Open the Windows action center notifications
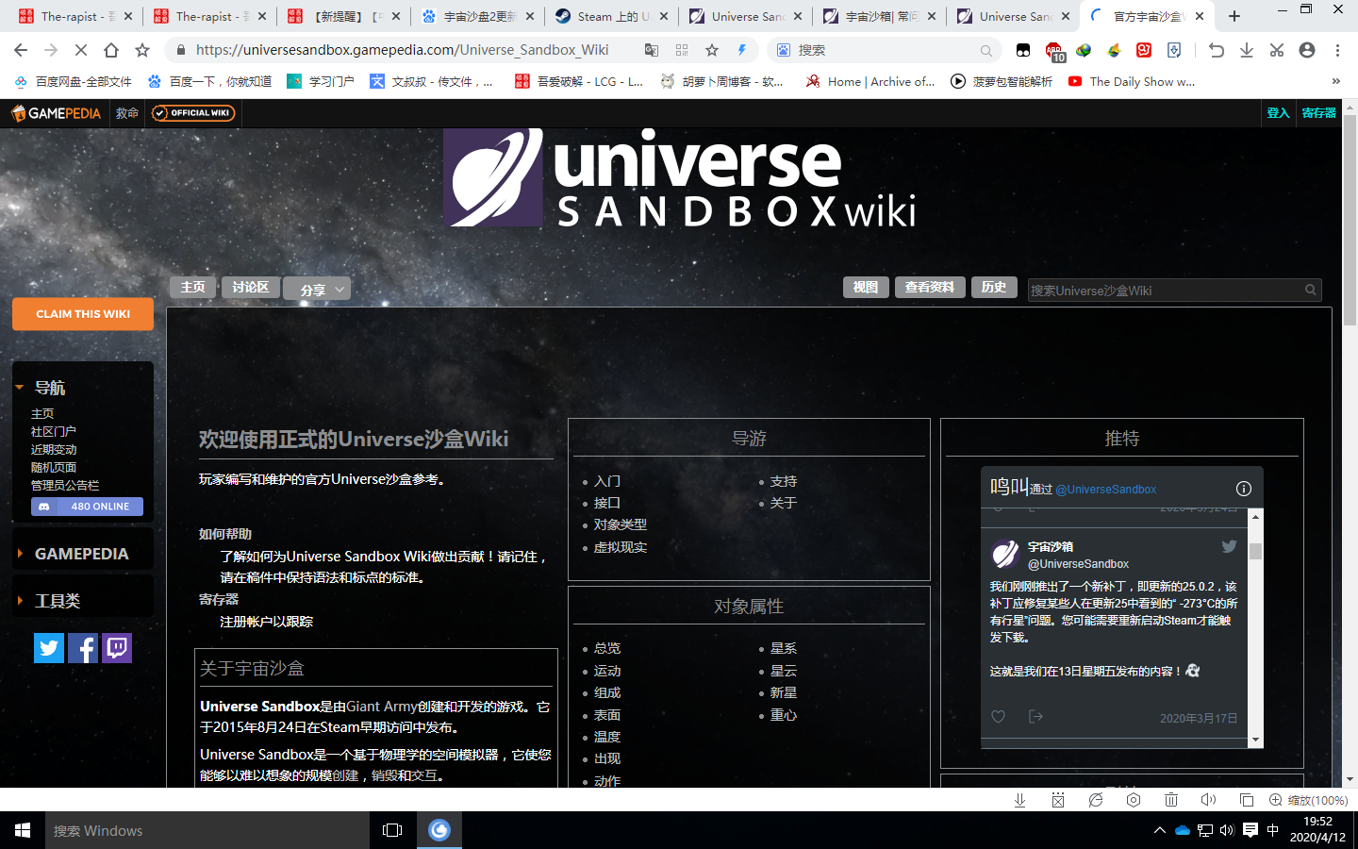The width and height of the screenshot is (1358, 849). click(x=1250, y=830)
